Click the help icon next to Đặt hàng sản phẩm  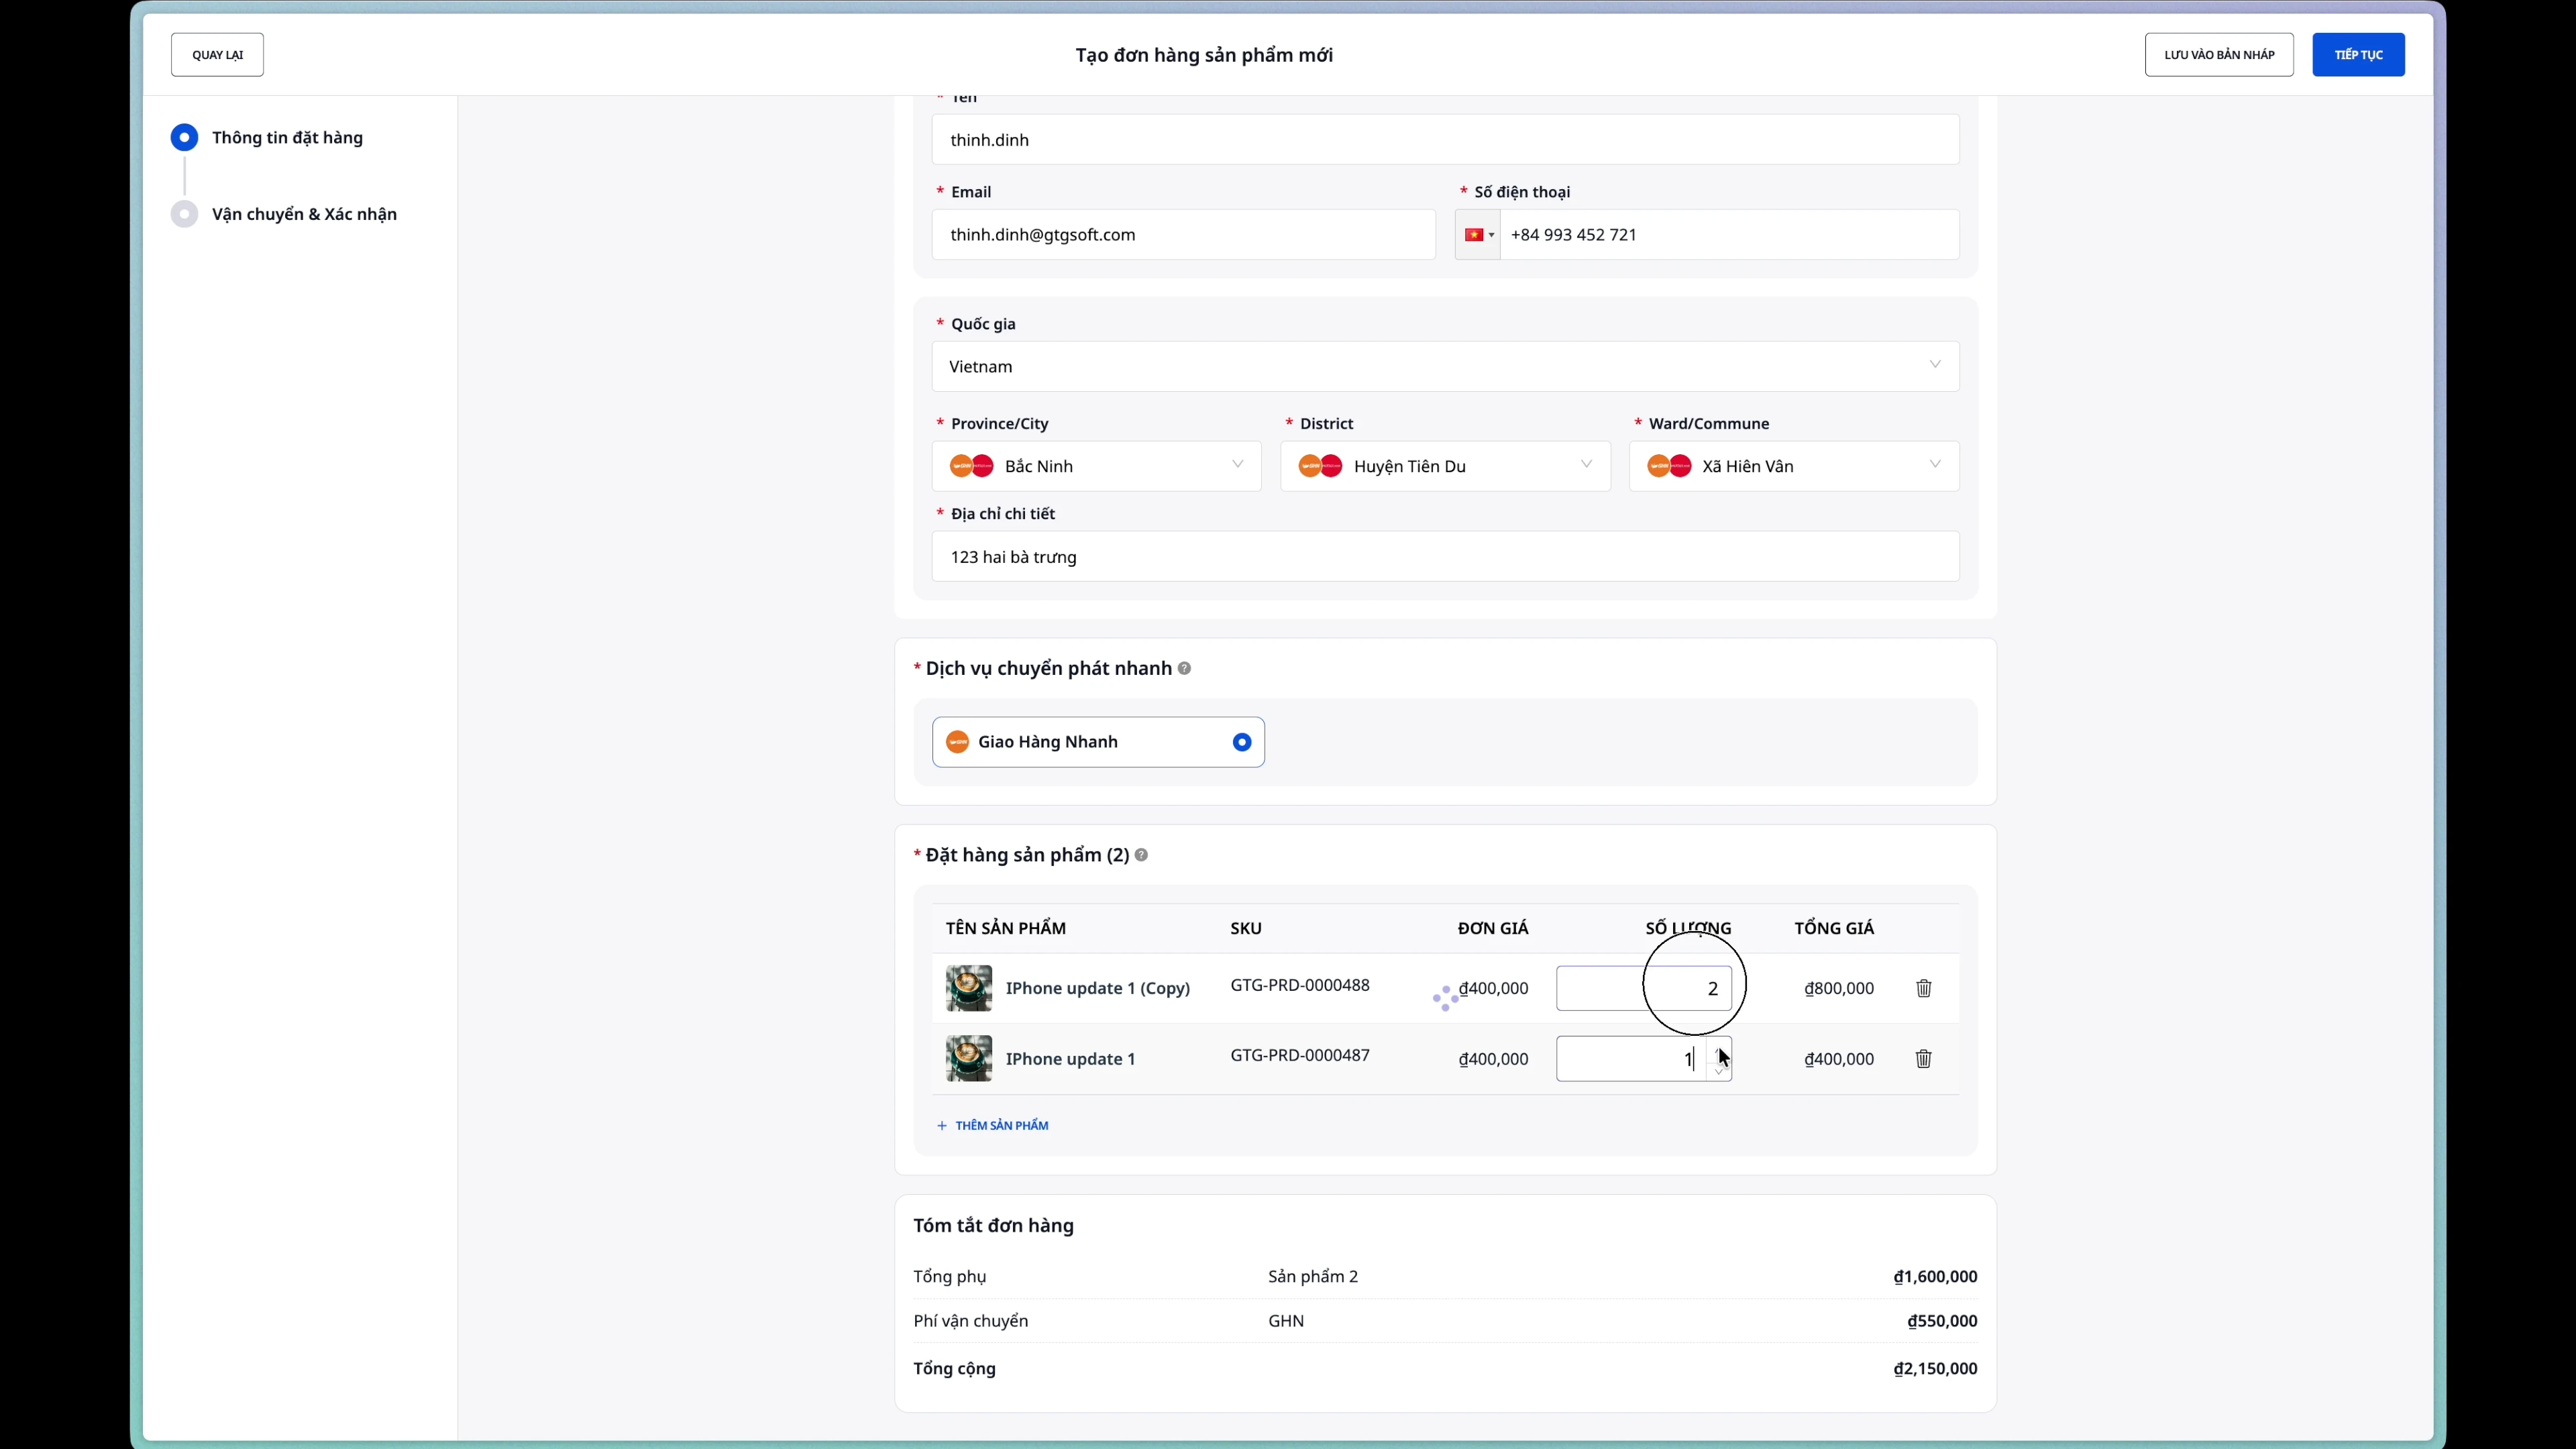(1141, 855)
